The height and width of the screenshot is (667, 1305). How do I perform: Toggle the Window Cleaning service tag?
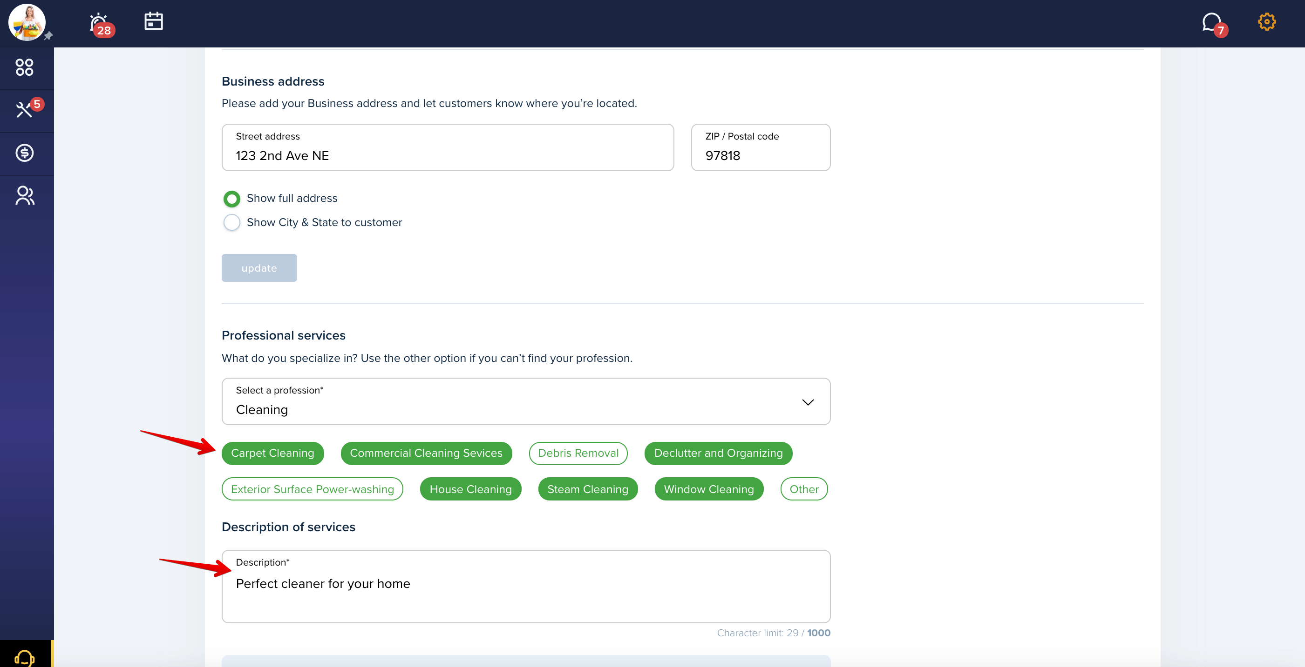[709, 489]
